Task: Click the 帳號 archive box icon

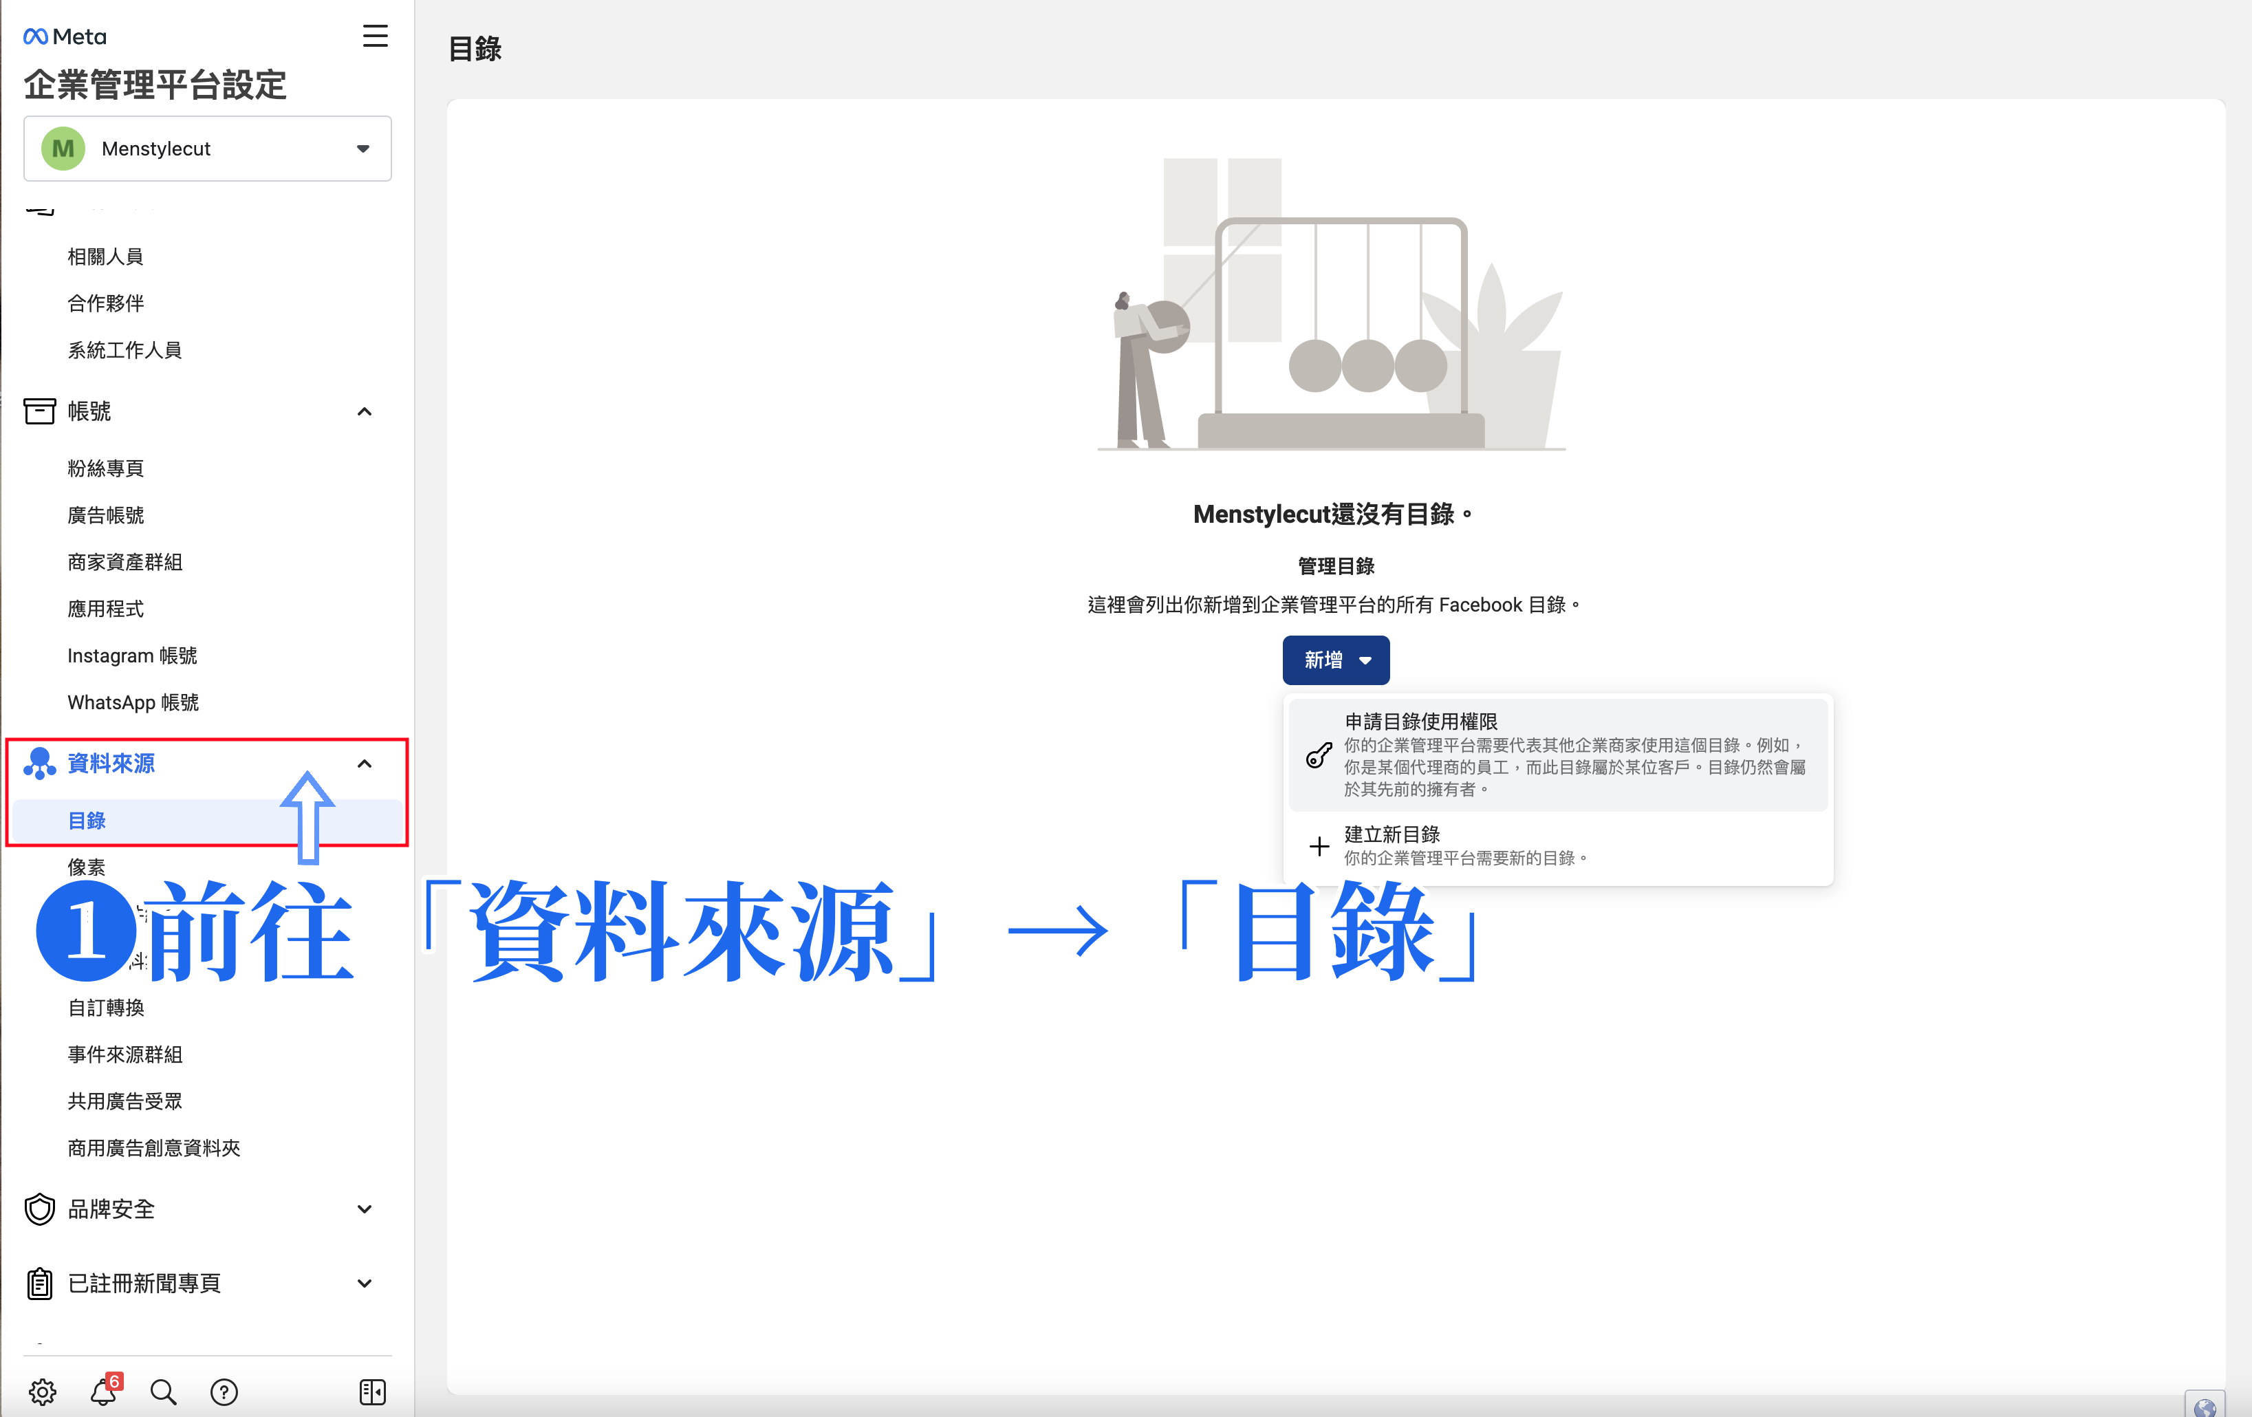Action: [39, 411]
